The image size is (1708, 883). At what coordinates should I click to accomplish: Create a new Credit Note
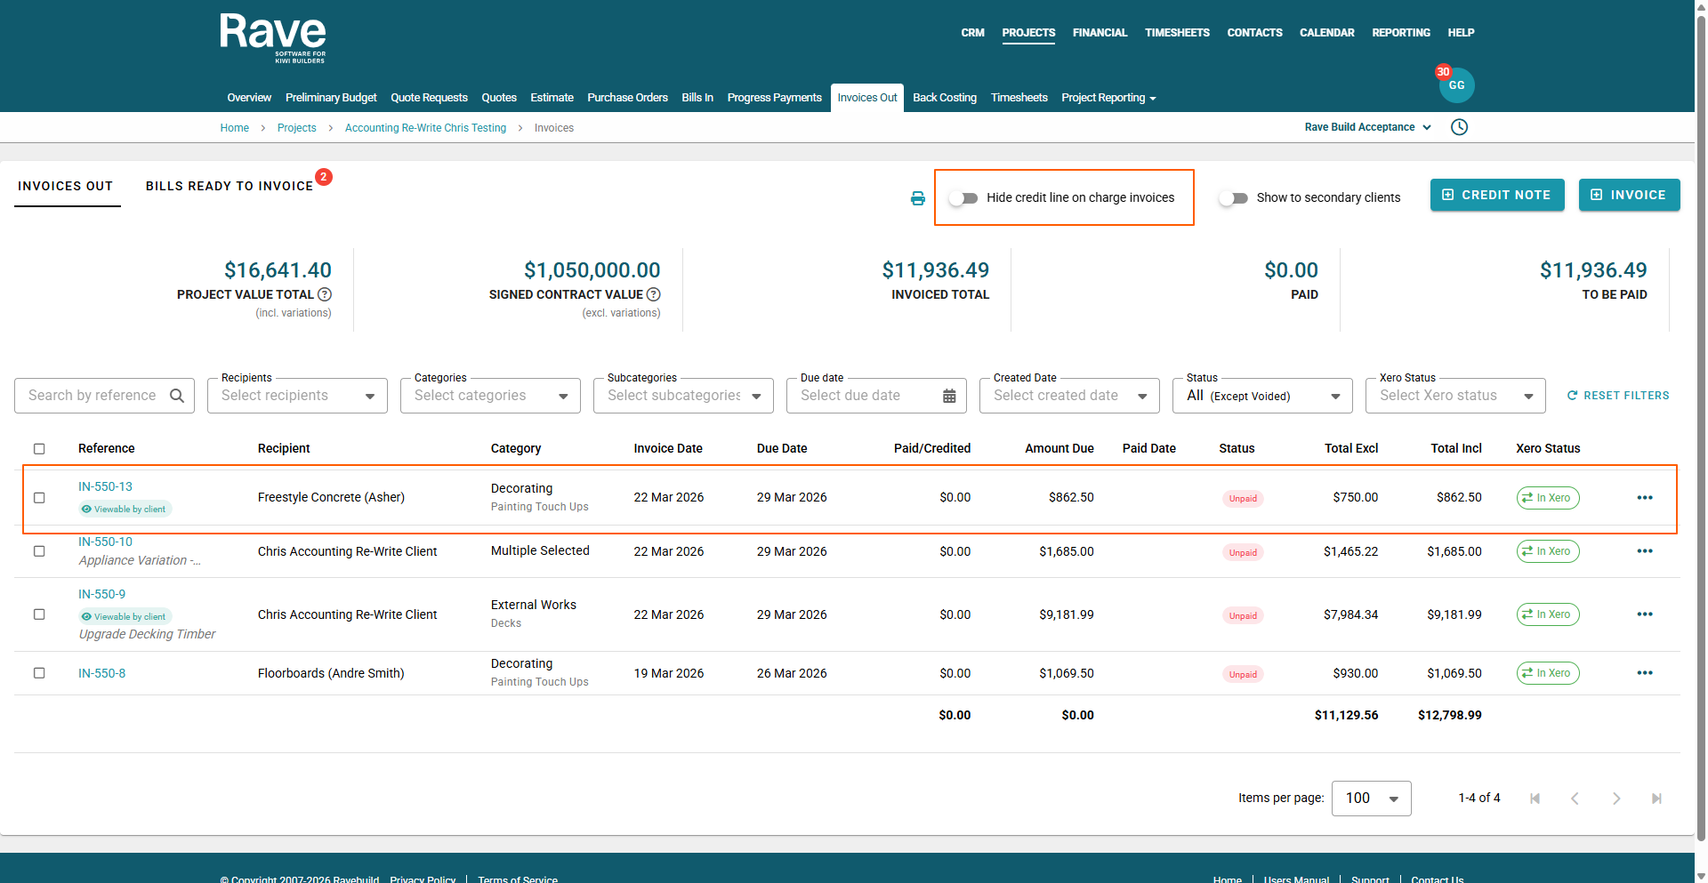click(x=1496, y=195)
